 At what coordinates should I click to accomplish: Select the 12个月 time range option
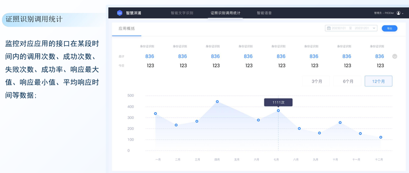[378, 81]
